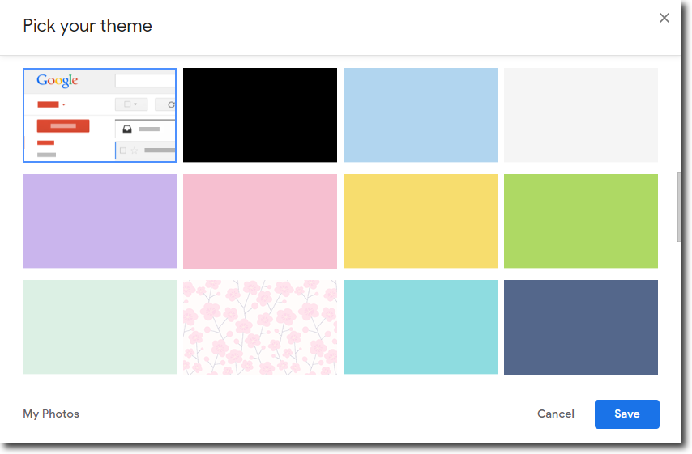Choose the pink rose theme swatch

pos(259,221)
